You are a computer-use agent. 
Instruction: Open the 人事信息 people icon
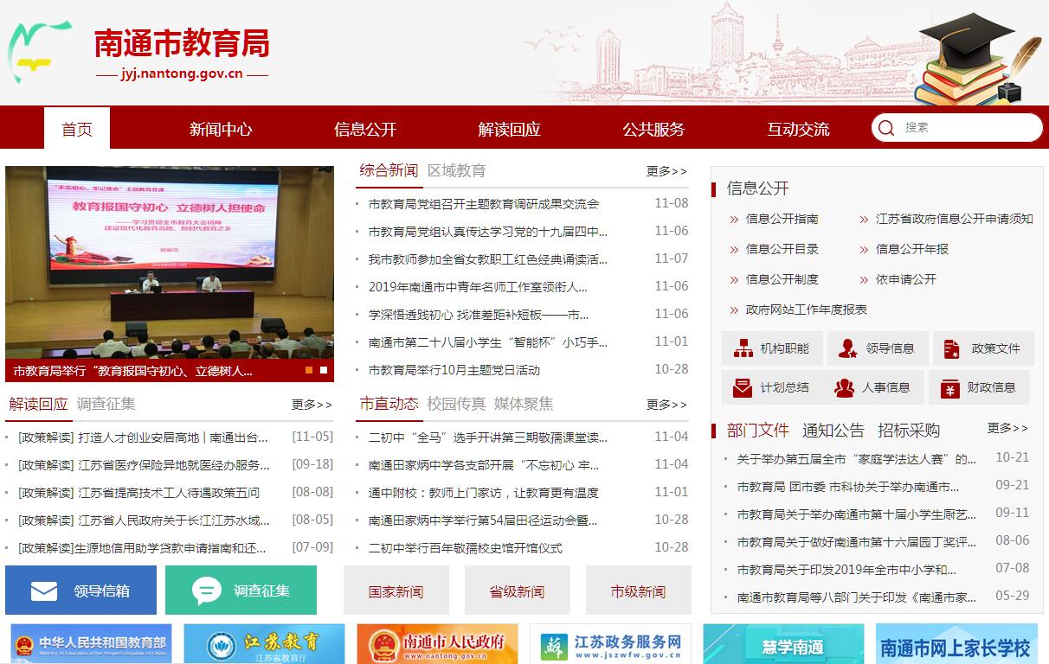click(x=844, y=387)
